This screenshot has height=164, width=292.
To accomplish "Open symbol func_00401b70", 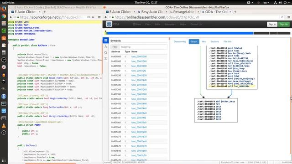I will [x=139, y=146].
